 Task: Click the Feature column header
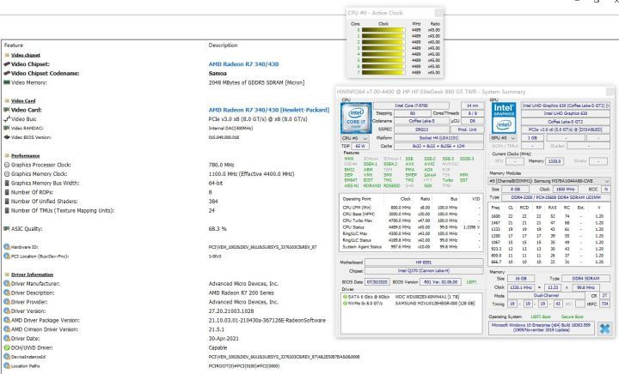point(14,45)
